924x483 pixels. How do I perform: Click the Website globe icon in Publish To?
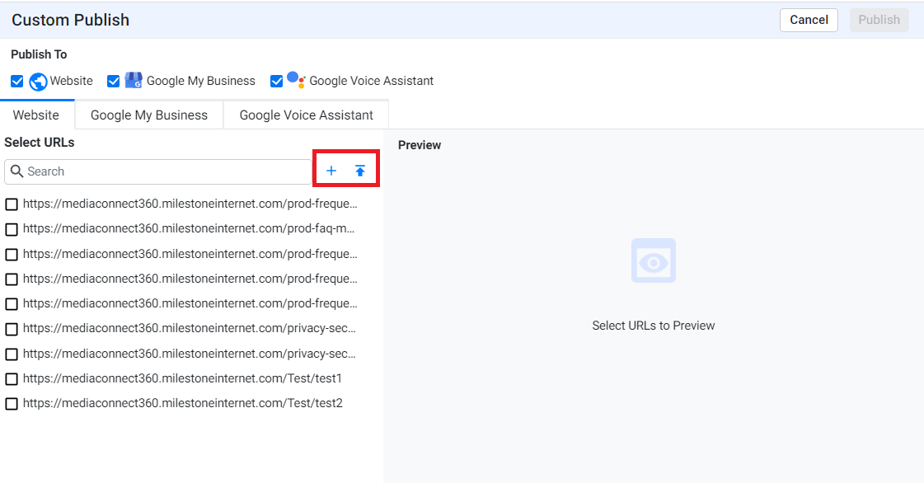(x=38, y=80)
